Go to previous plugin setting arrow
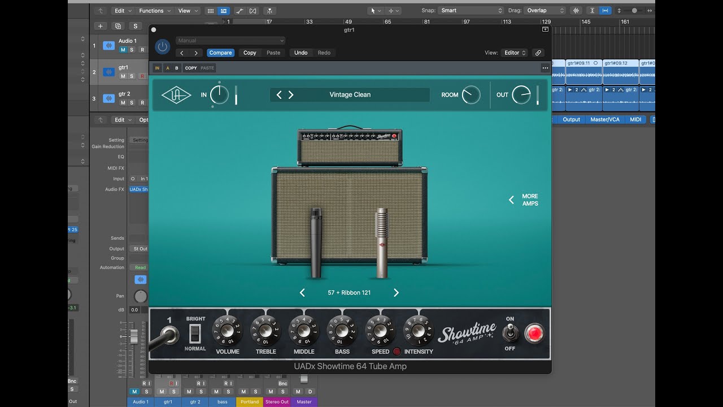 pos(181,53)
